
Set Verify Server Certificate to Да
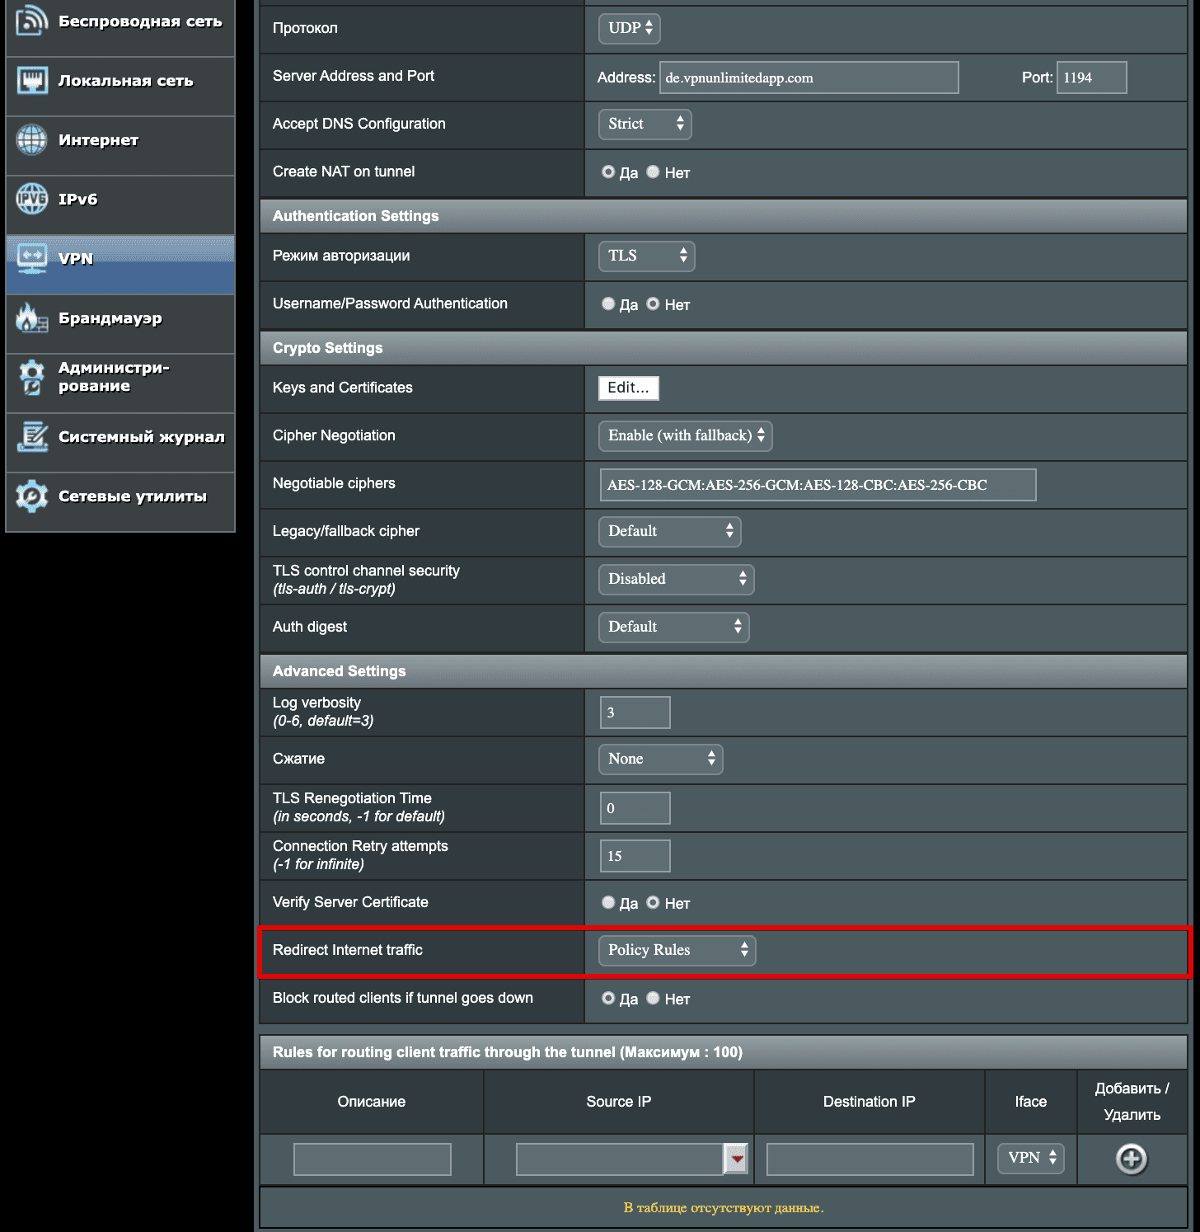point(607,902)
